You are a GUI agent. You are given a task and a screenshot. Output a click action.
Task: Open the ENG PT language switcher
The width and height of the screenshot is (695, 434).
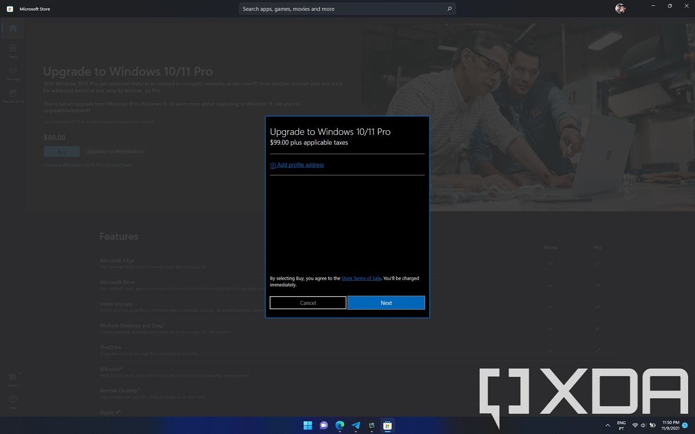tap(621, 425)
